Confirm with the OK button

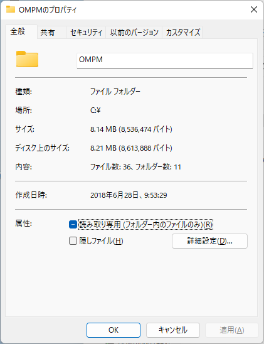pos(114,330)
